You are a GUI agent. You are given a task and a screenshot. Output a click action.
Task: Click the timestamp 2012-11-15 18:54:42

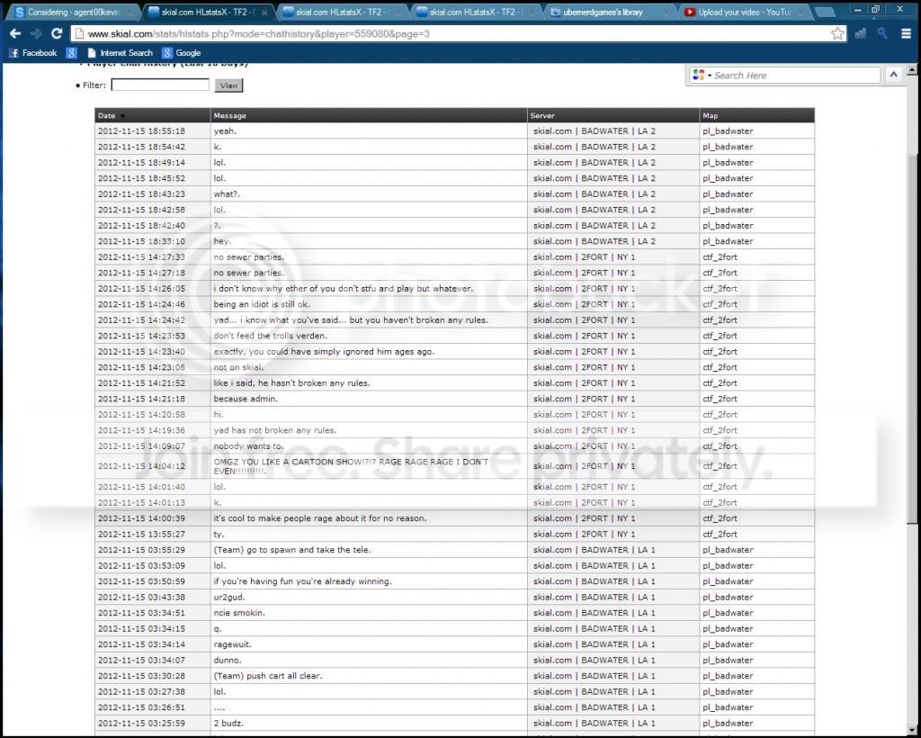pyautogui.click(x=141, y=147)
